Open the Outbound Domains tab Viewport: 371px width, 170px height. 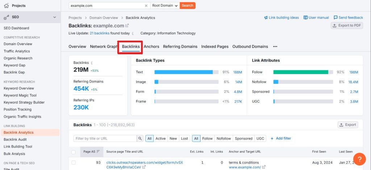tap(250, 46)
